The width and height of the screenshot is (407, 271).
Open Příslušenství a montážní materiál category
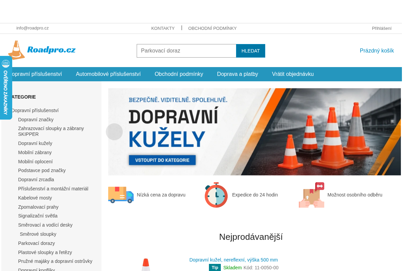(x=53, y=189)
